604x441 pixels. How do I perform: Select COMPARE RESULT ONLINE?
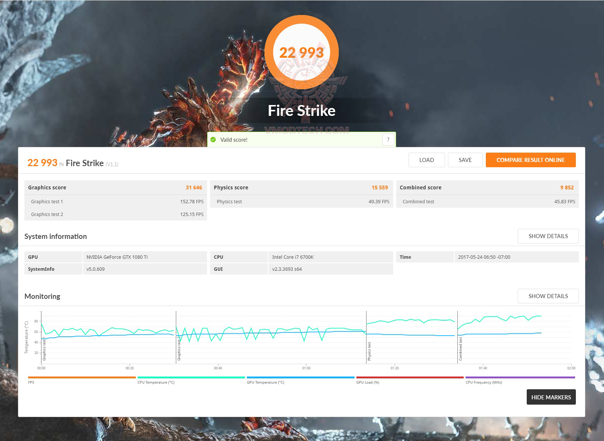(x=530, y=160)
